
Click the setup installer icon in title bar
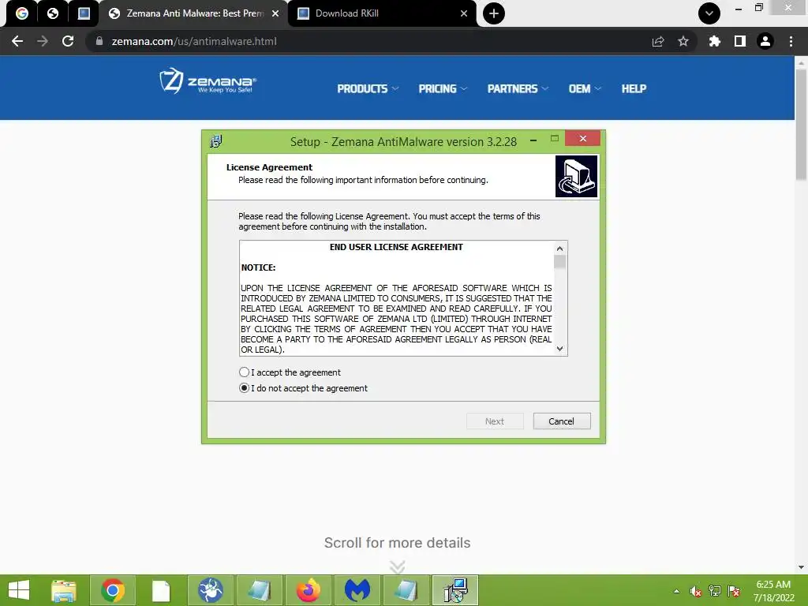216,140
